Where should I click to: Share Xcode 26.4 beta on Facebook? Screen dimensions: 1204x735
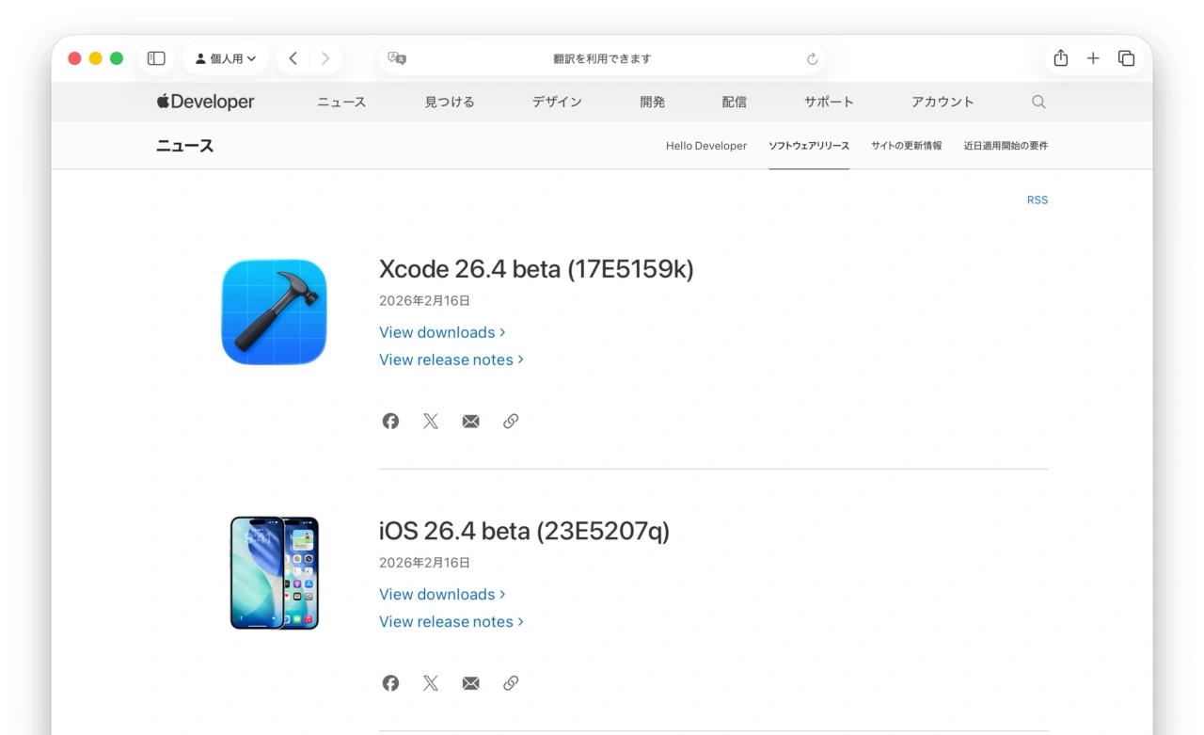tap(389, 421)
